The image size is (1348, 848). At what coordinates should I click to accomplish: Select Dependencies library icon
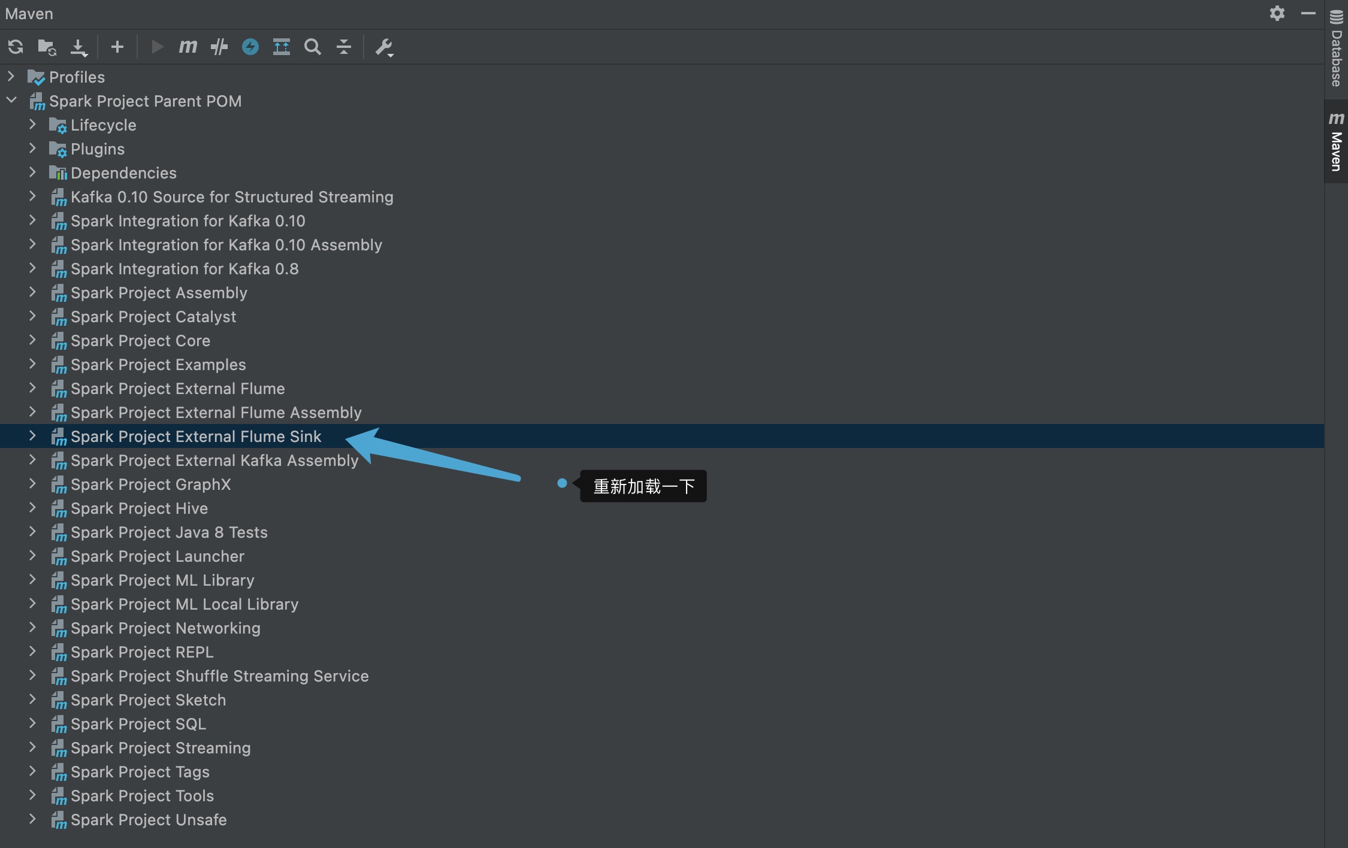click(x=58, y=173)
